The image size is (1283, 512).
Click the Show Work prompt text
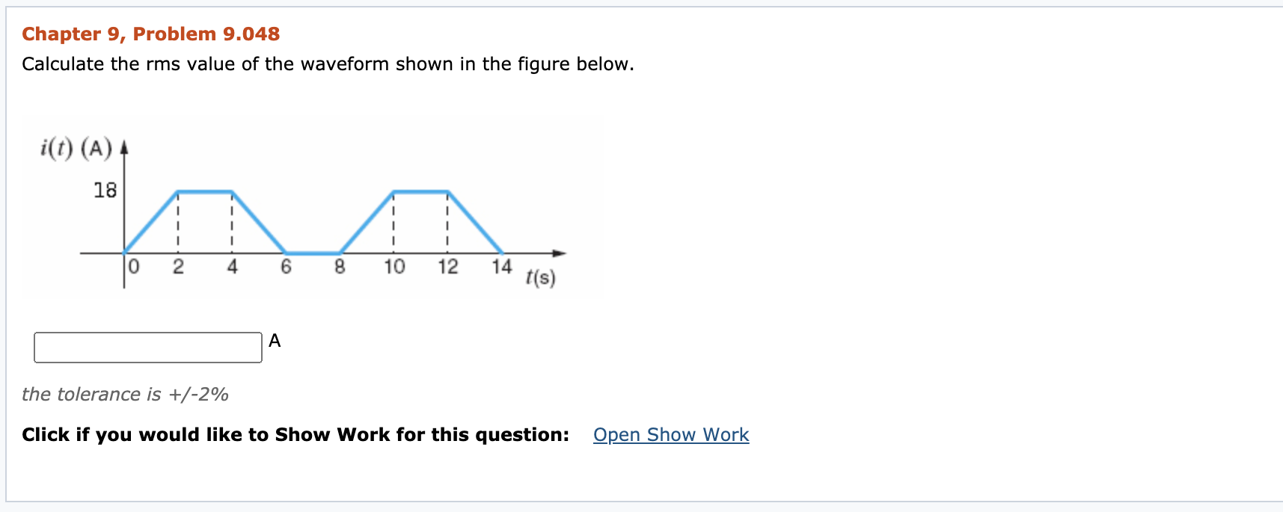(296, 434)
